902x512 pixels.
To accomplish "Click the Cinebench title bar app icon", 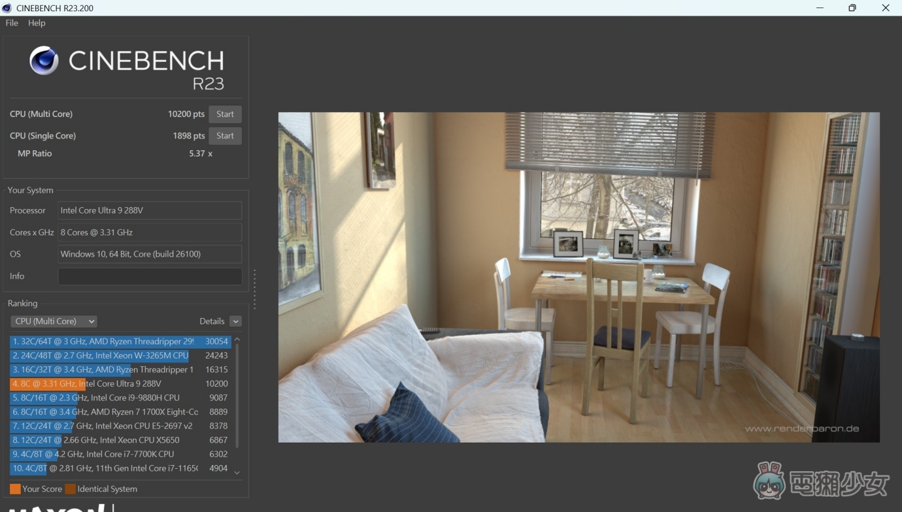I will tap(7, 8).
